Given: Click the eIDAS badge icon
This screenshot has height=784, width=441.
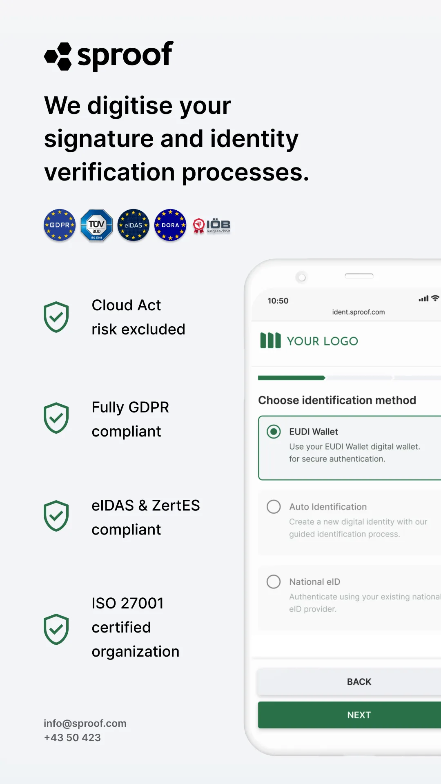Looking at the screenshot, I should point(133,225).
